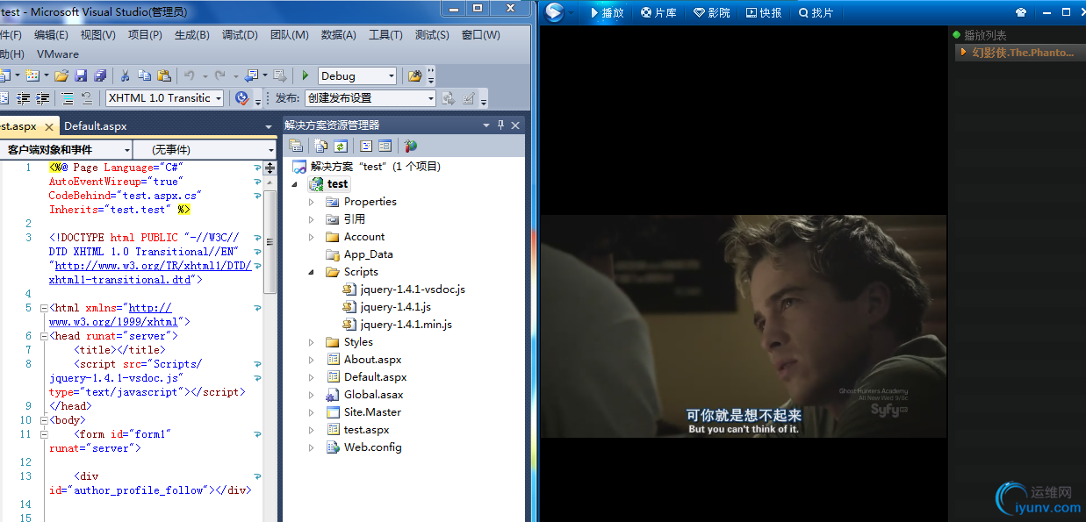1086x522 pixels.
Task: Open Properties icon in Solution Explorer toolbar
Action: 296,146
